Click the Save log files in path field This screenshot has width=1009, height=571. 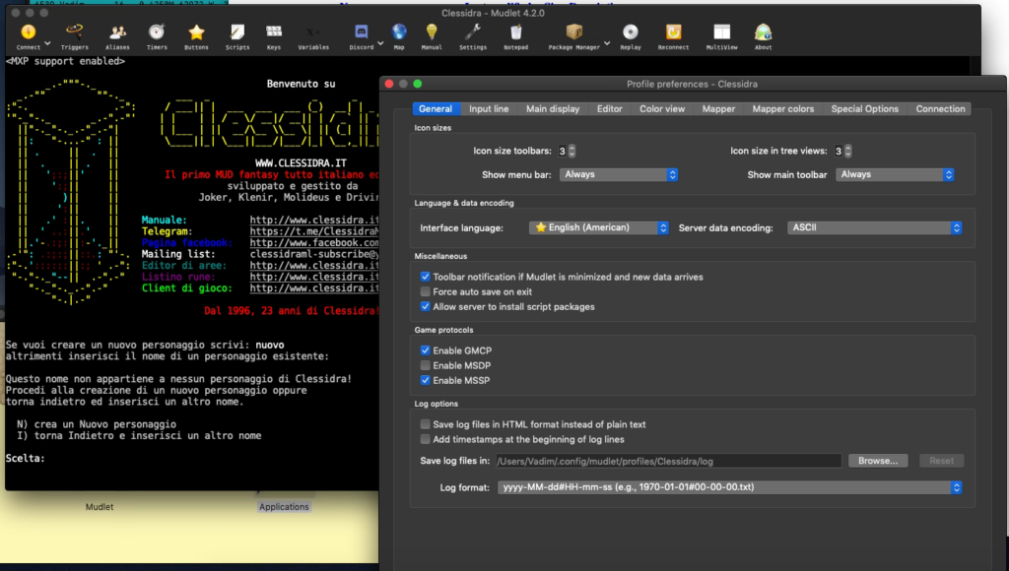[x=669, y=461]
